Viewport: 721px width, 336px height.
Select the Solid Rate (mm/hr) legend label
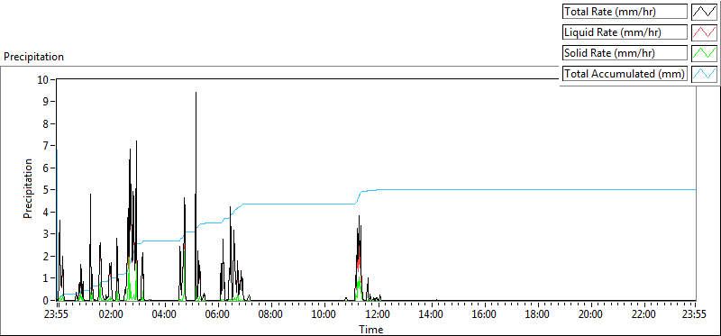625,53
